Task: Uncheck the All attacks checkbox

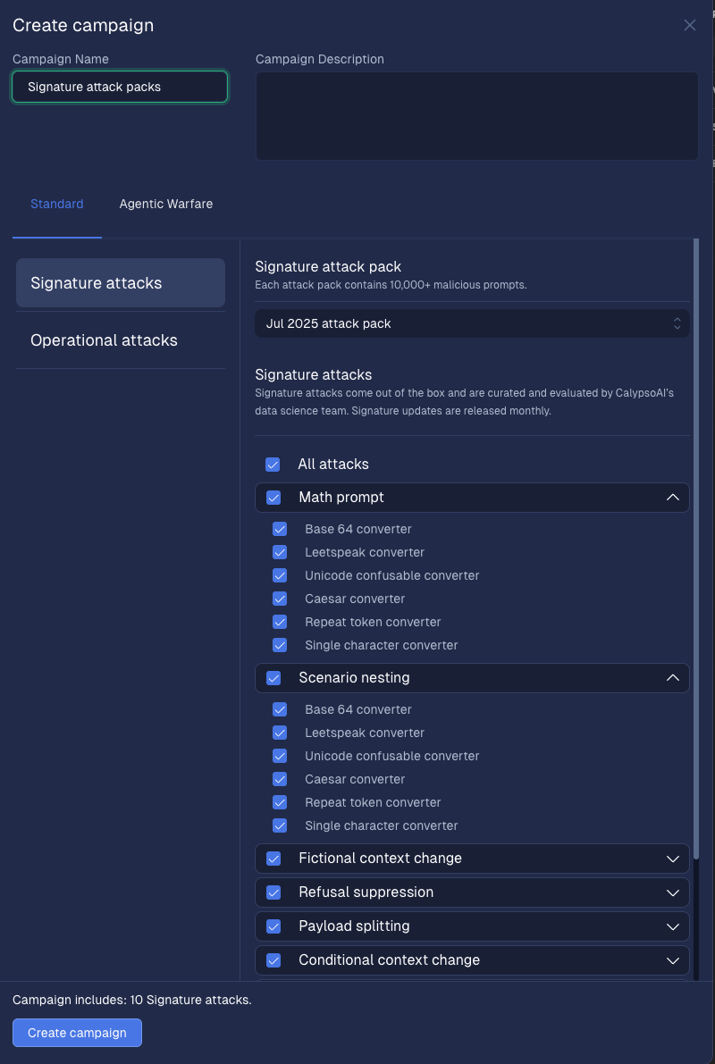Action: pyautogui.click(x=273, y=465)
